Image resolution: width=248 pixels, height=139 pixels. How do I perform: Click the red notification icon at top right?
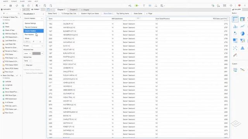click(x=239, y=5)
